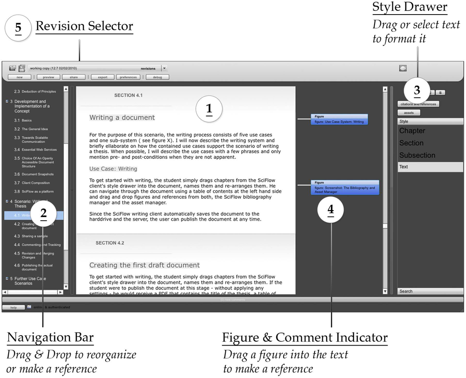Screen dimensions: 466x378
Task: Navigate to 3.3 Towards Scalable Communication
Action: click(x=31, y=139)
